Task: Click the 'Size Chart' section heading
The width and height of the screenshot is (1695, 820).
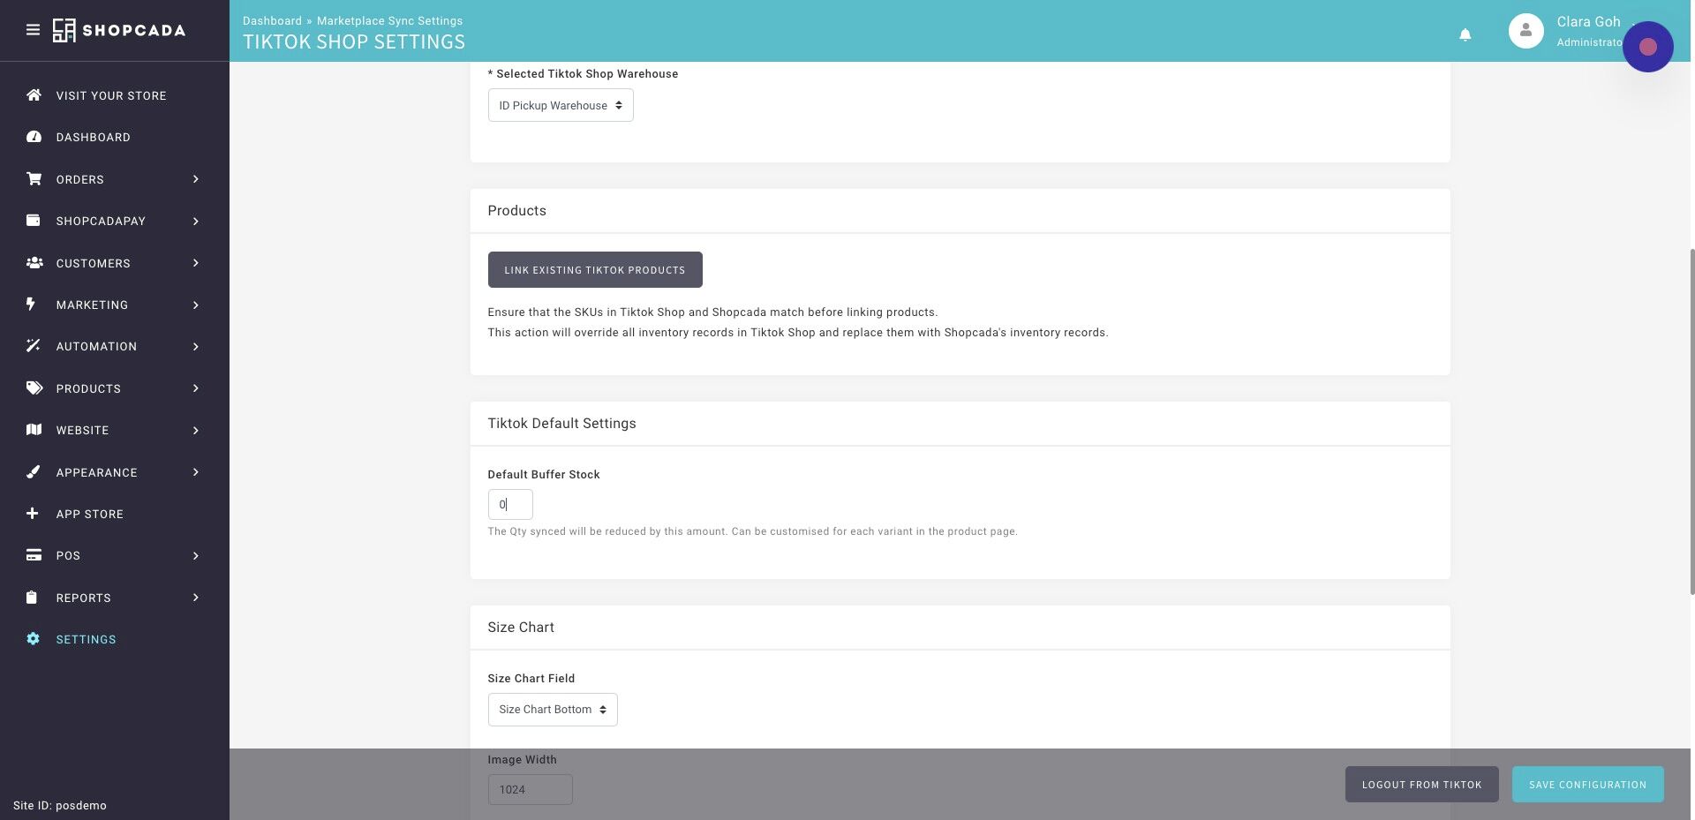Action: (521, 628)
